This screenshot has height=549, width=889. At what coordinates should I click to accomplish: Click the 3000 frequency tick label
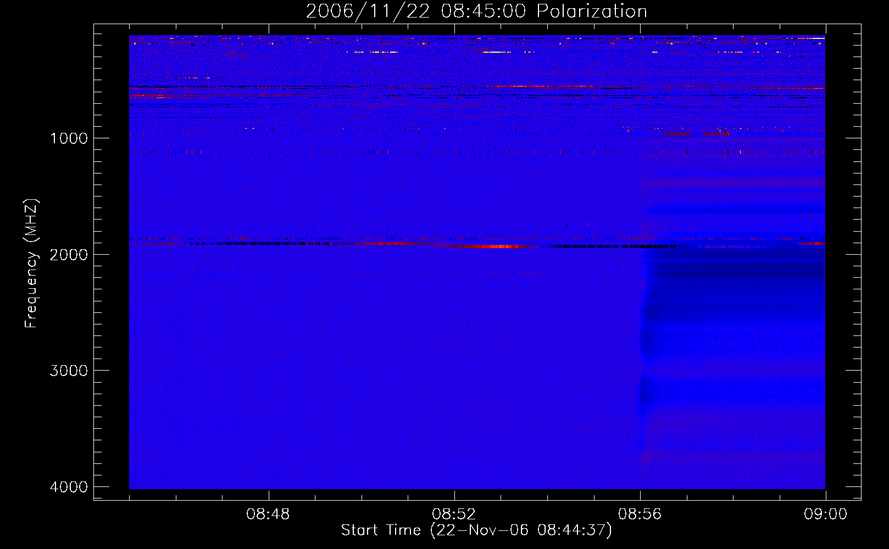point(69,371)
